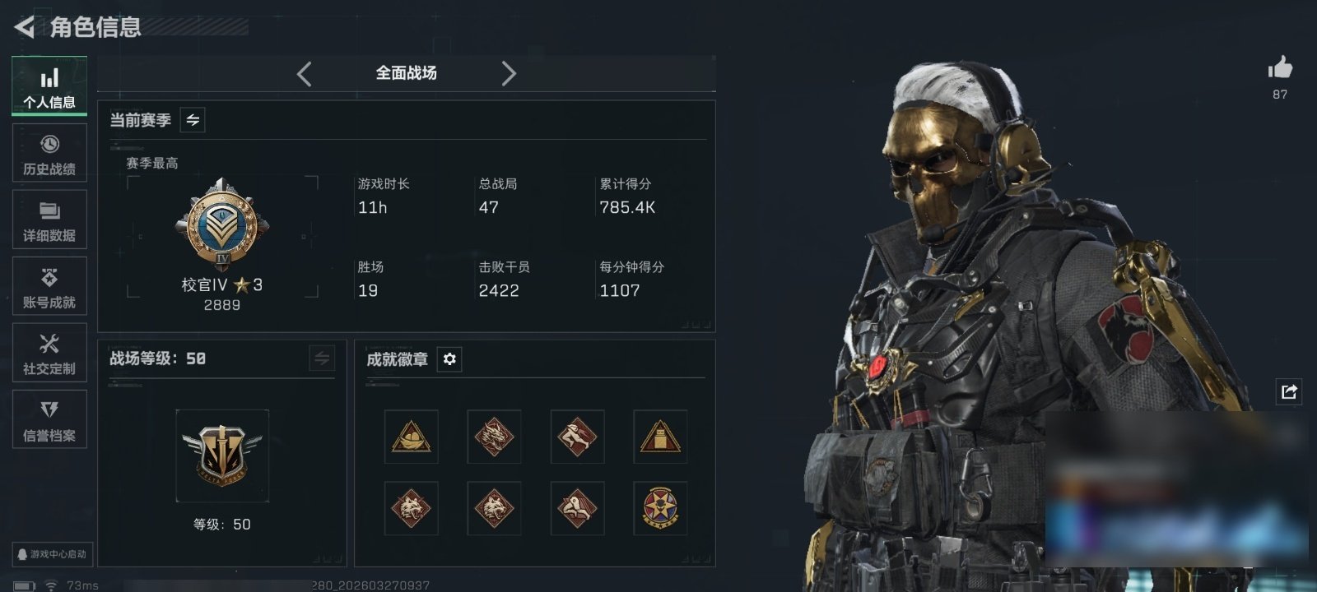Click the 游戏中心启动 button
Image resolution: width=1317 pixels, height=592 pixels.
point(51,554)
